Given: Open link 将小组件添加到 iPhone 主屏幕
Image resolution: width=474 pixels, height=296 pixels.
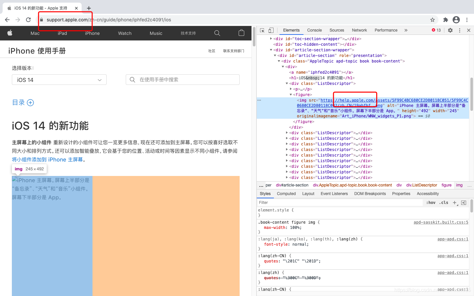Looking at the screenshot, I should pyautogui.click(x=47, y=160).
